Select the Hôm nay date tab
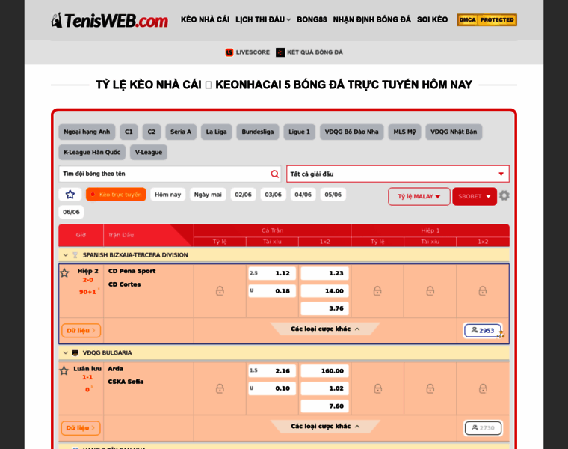 click(167, 195)
